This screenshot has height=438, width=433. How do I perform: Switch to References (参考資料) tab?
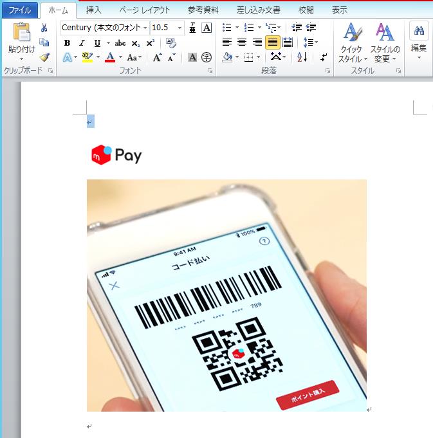[203, 10]
